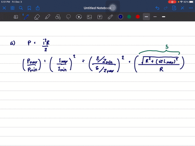The image size is (195, 146).
Task: Choose the green pen color
Action: point(129,17)
